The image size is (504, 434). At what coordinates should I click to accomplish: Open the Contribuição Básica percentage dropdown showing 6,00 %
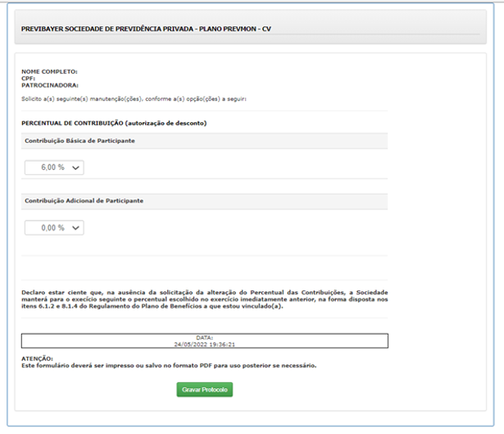(54, 167)
